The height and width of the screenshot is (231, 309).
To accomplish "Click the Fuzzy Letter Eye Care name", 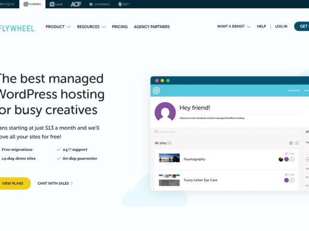I will pyautogui.click(x=200, y=180).
